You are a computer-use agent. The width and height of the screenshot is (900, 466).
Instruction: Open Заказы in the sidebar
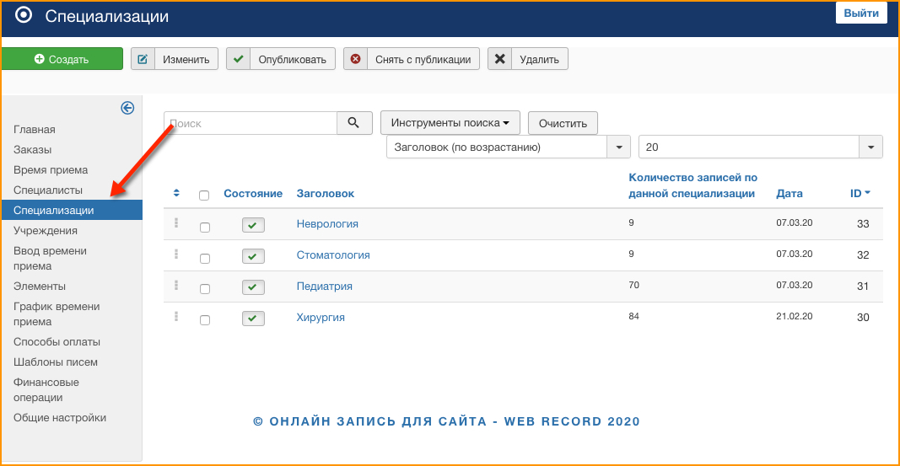33,150
